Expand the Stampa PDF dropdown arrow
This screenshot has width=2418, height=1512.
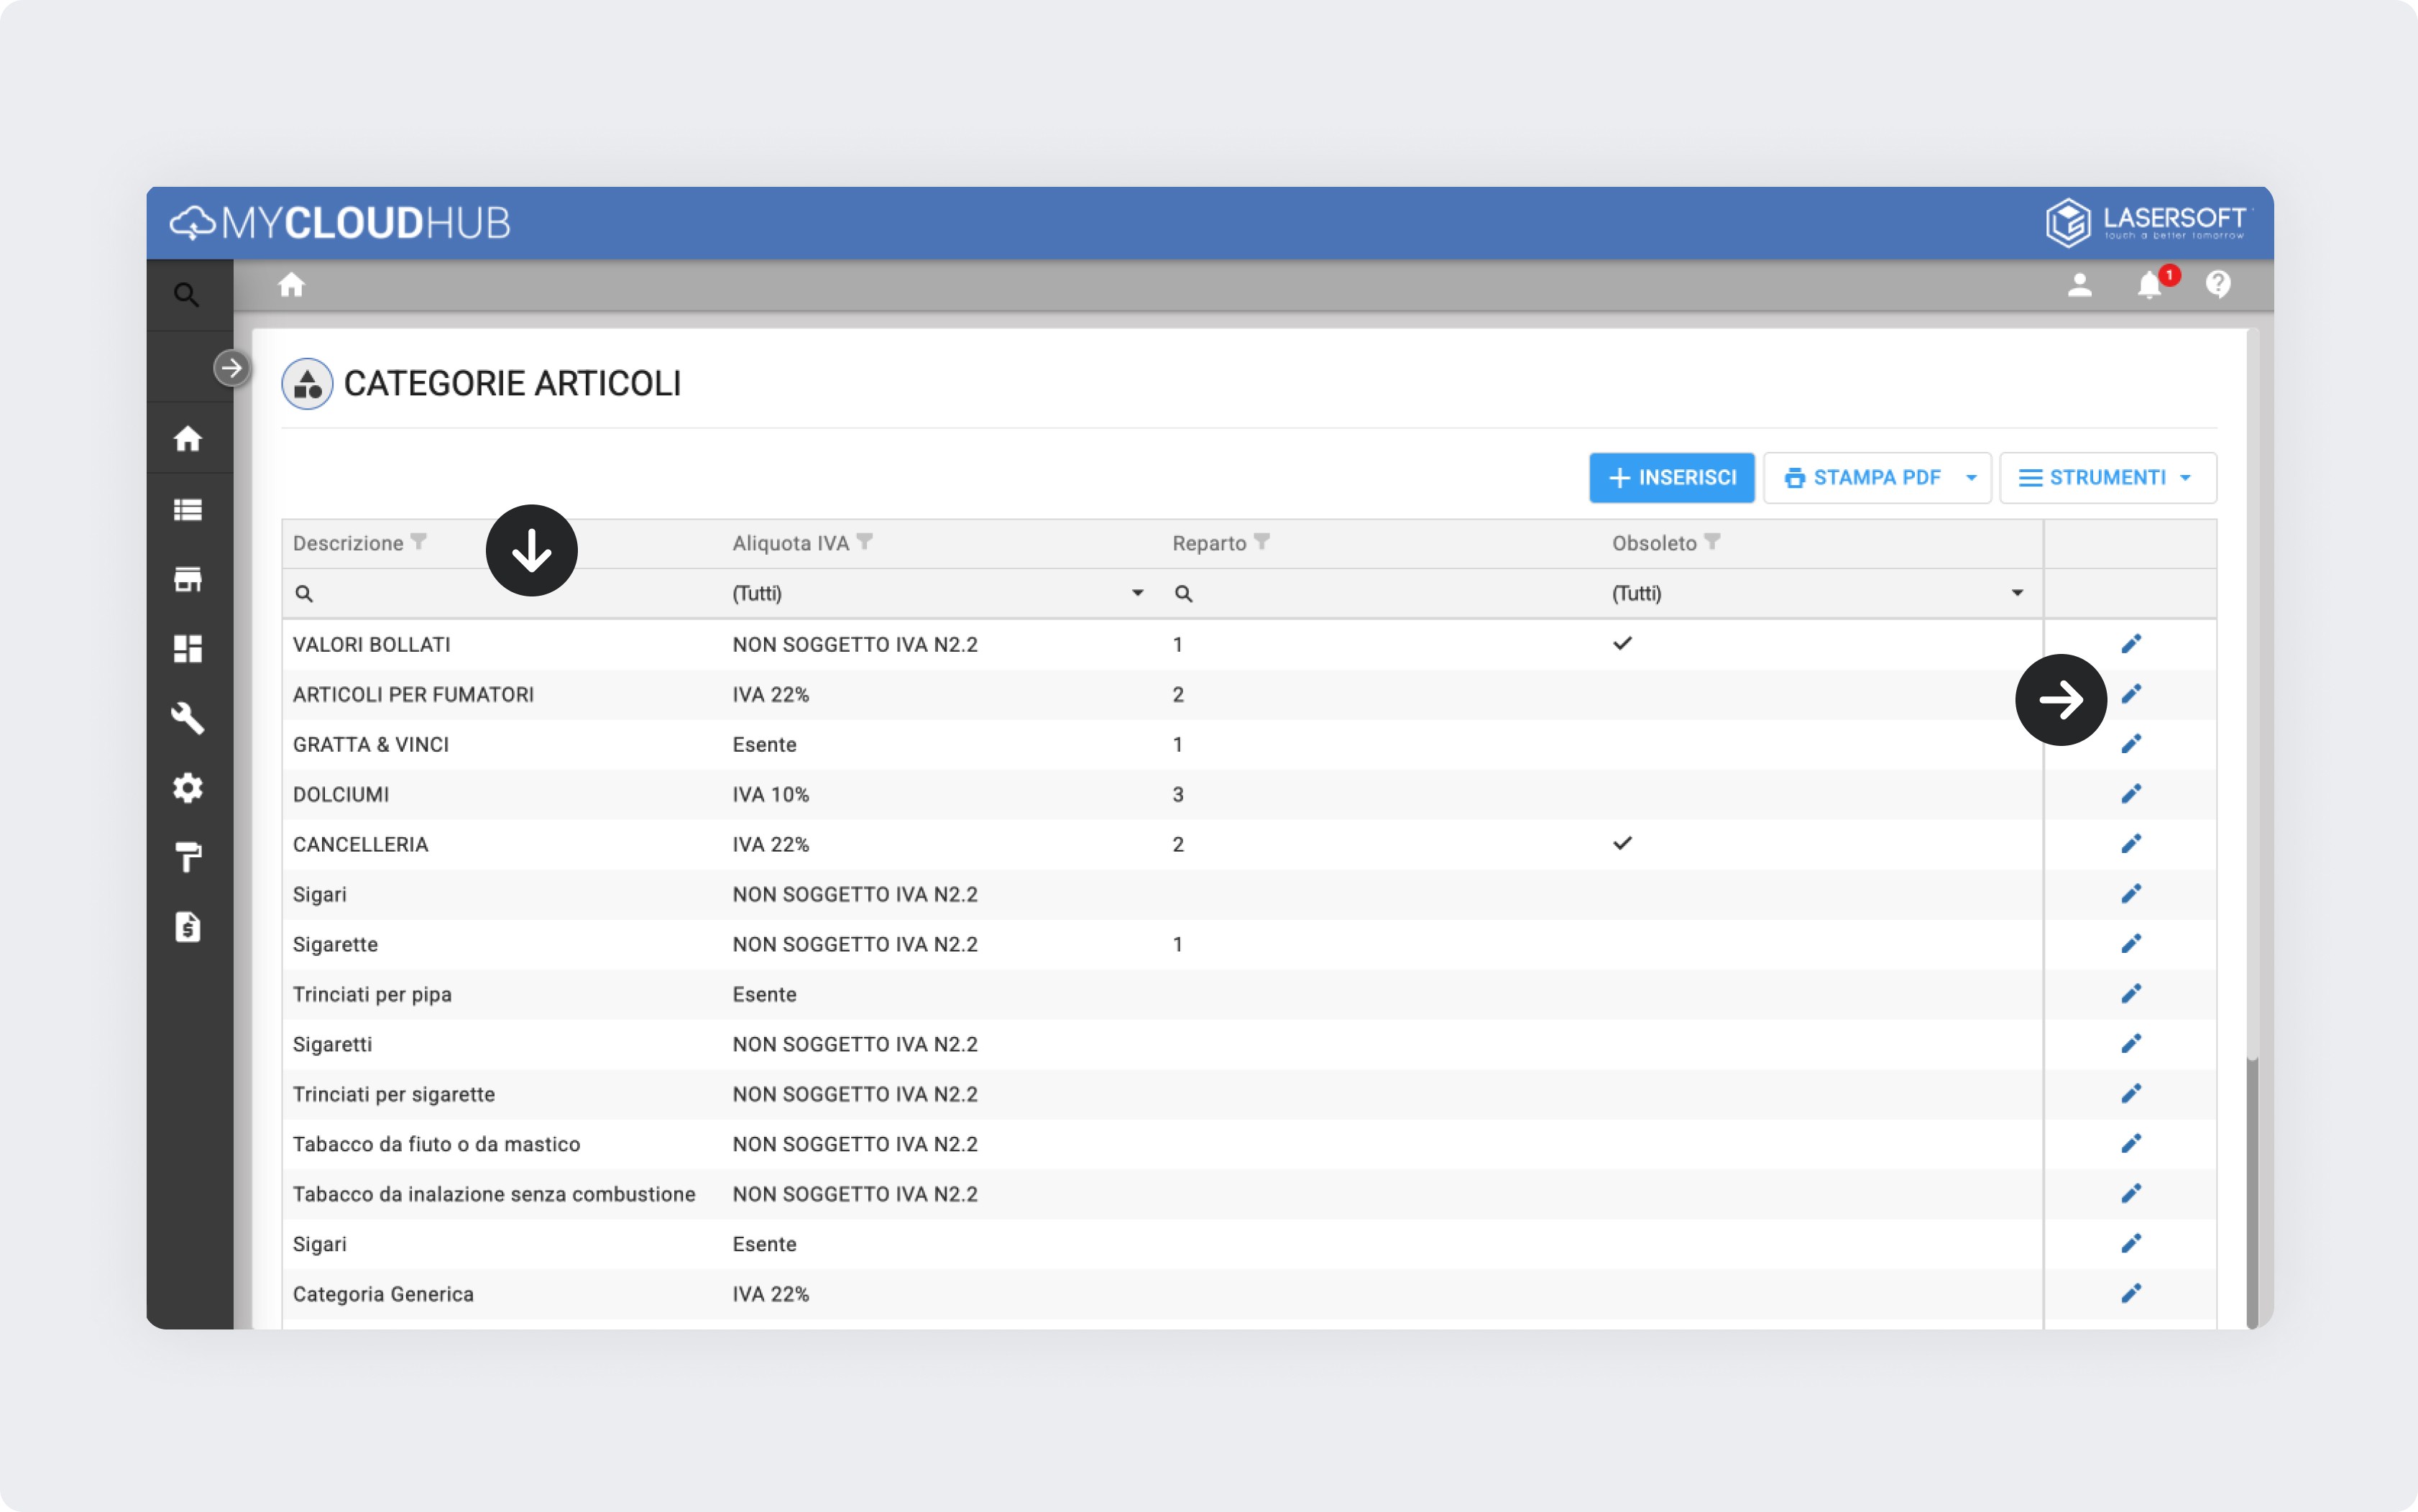tap(1970, 478)
